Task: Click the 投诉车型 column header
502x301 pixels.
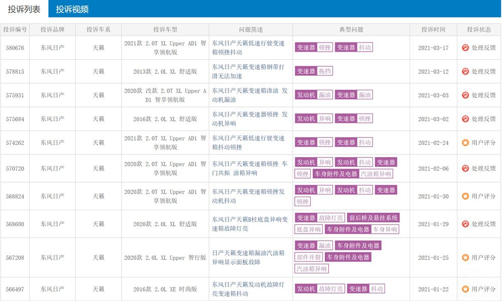Action: 165,30
